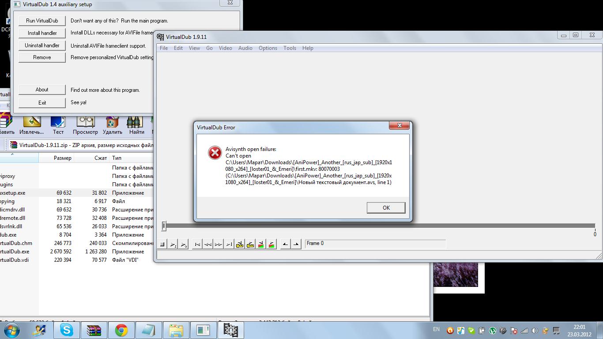Go to previous keyframe with key icon

click(x=240, y=244)
